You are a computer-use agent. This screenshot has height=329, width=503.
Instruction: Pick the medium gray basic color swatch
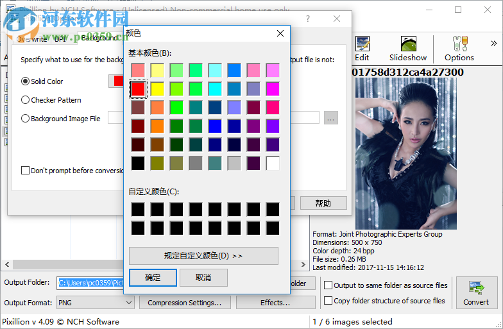click(x=196, y=163)
